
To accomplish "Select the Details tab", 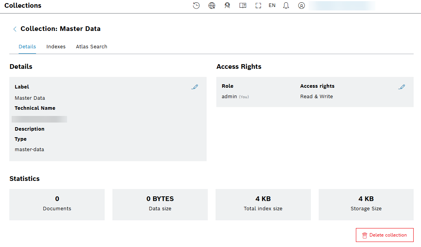I will [27, 47].
